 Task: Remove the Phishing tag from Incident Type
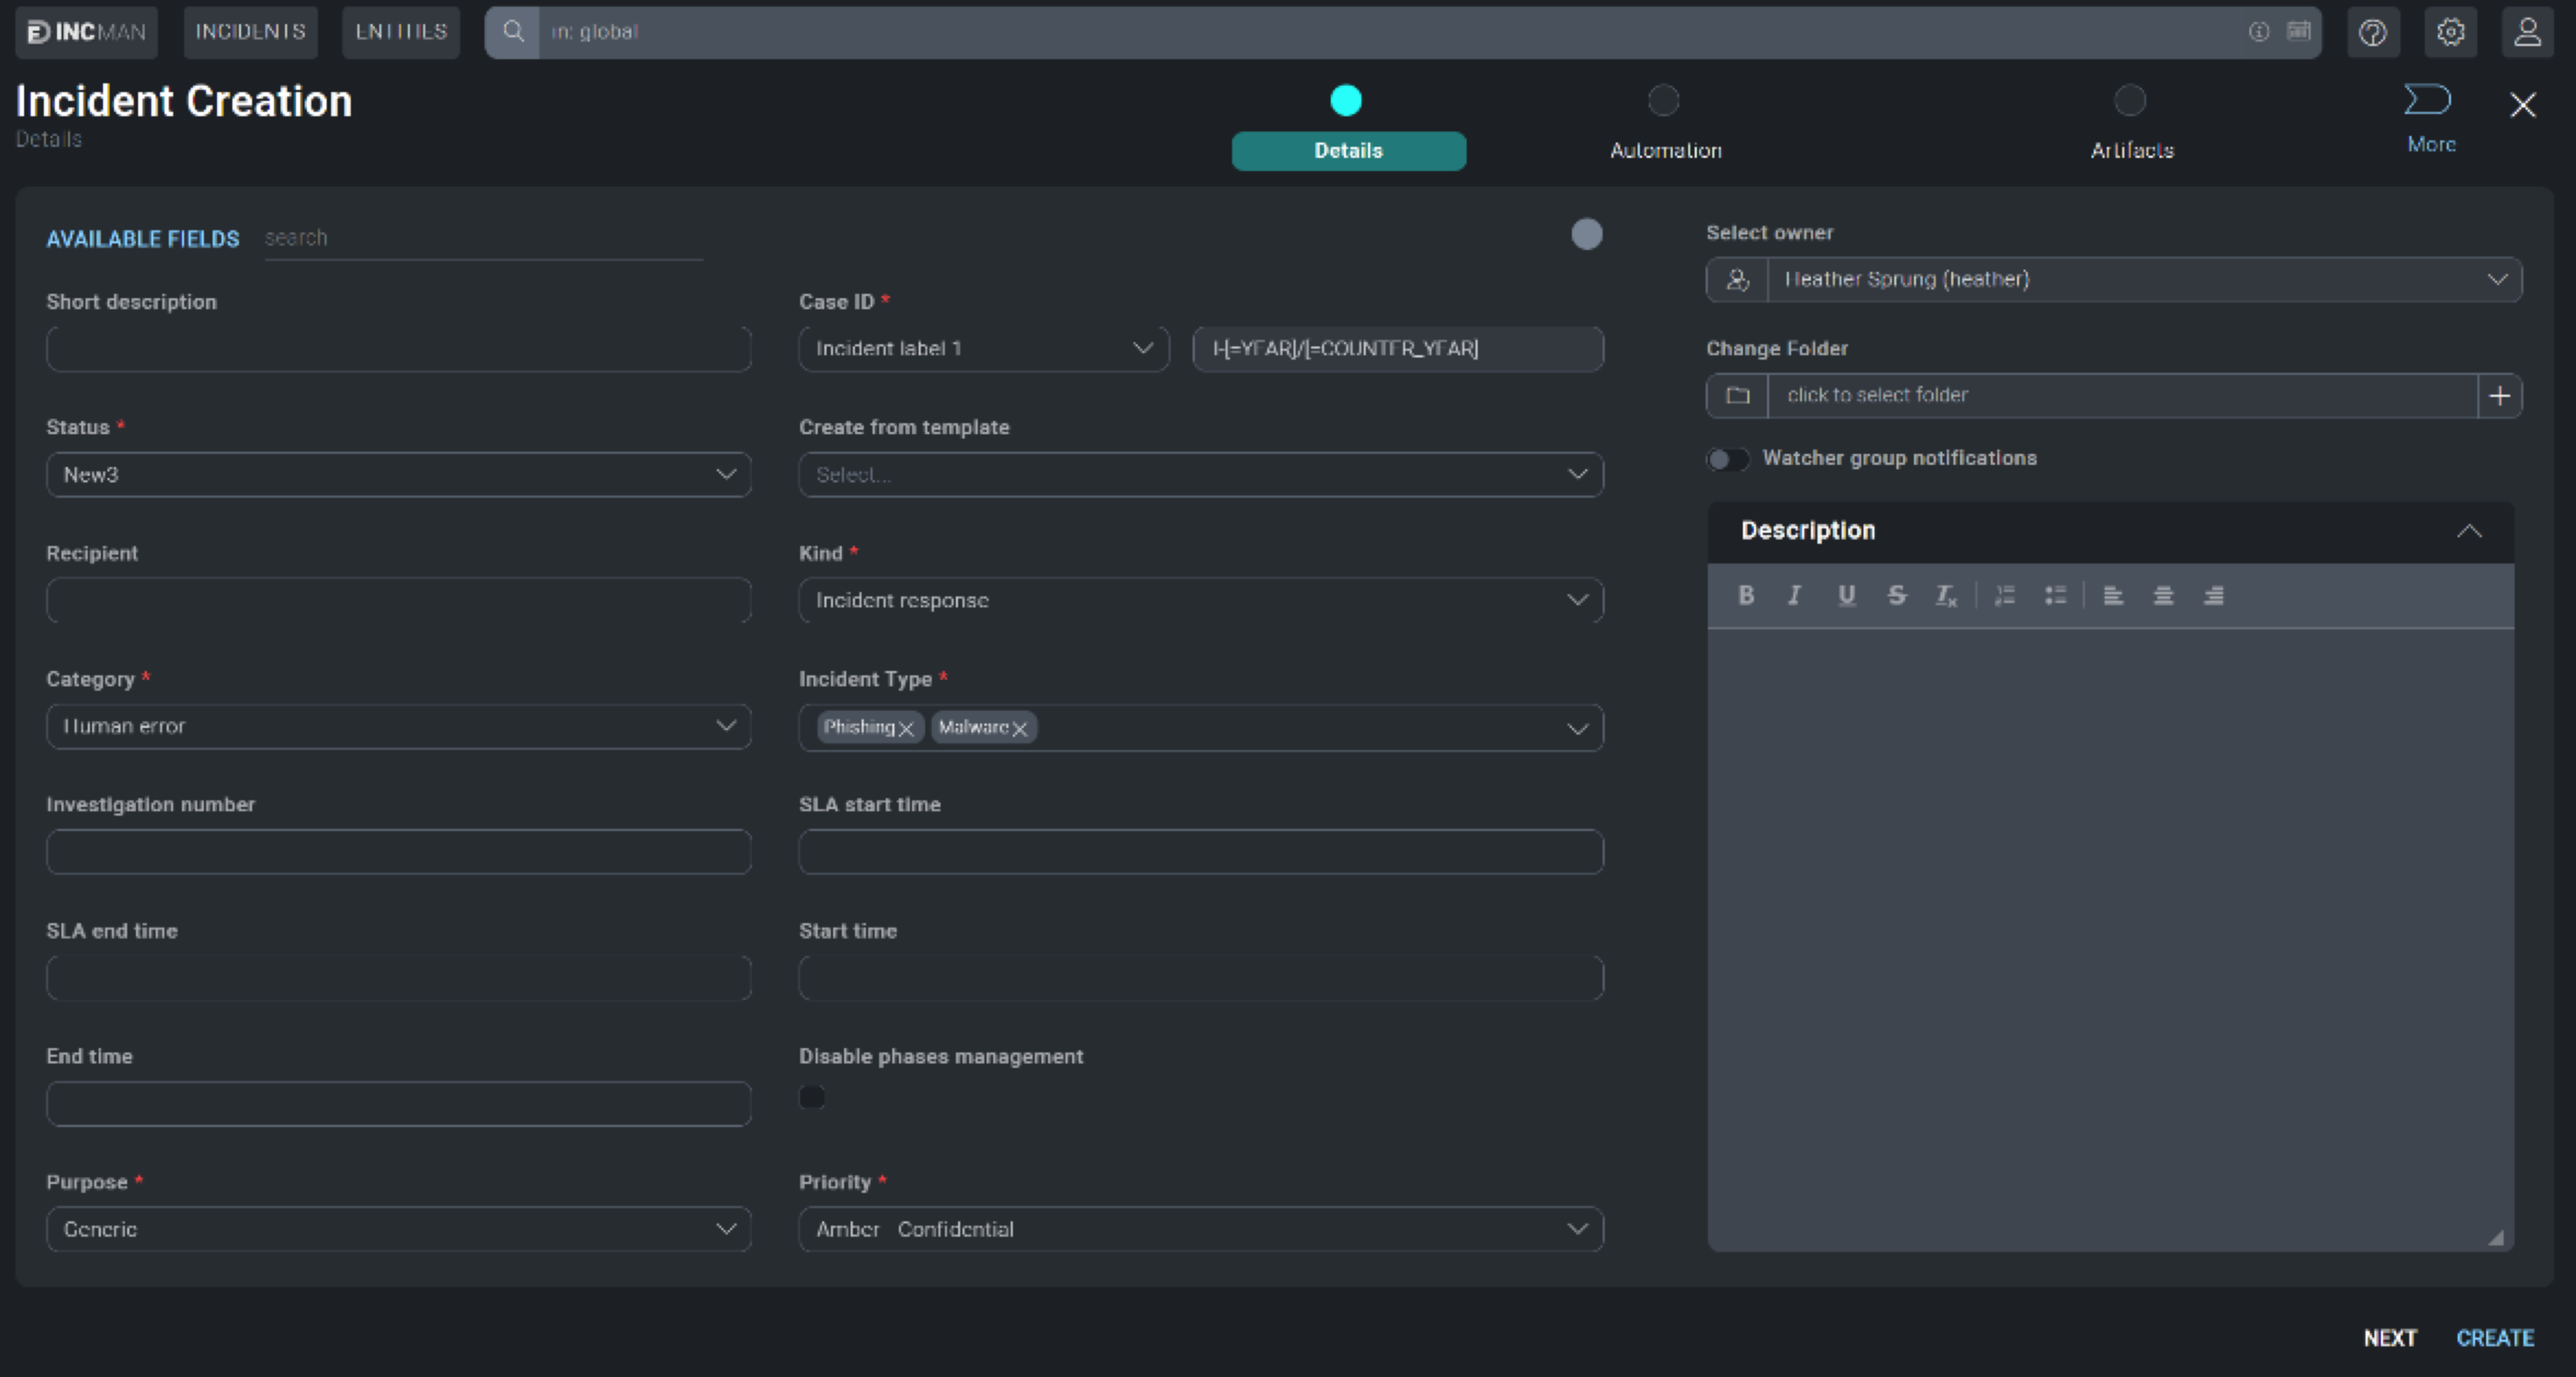click(x=907, y=728)
